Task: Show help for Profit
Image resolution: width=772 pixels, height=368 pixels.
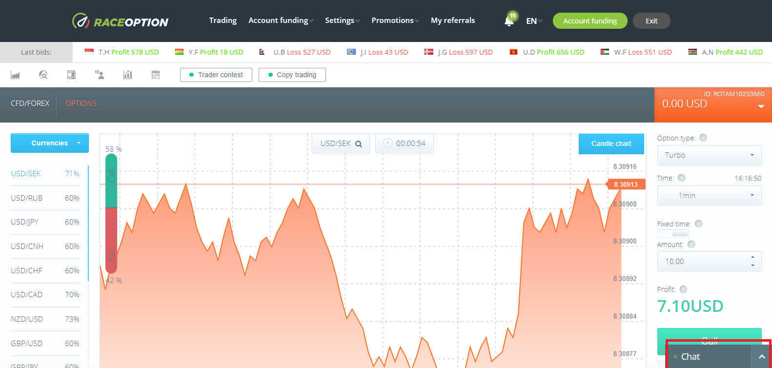Action: [x=683, y=289]
